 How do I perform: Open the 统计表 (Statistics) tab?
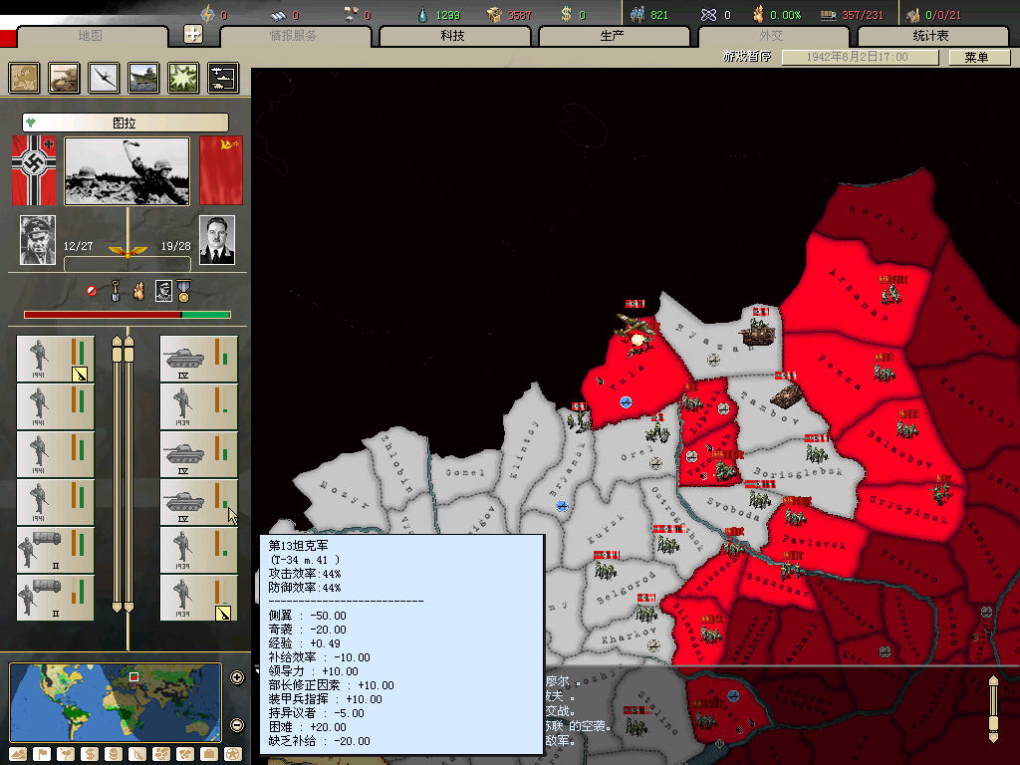[929, 36]
